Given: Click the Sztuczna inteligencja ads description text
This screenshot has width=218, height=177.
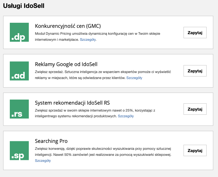Looking at the screenshot, I should [x=103, y=75].
